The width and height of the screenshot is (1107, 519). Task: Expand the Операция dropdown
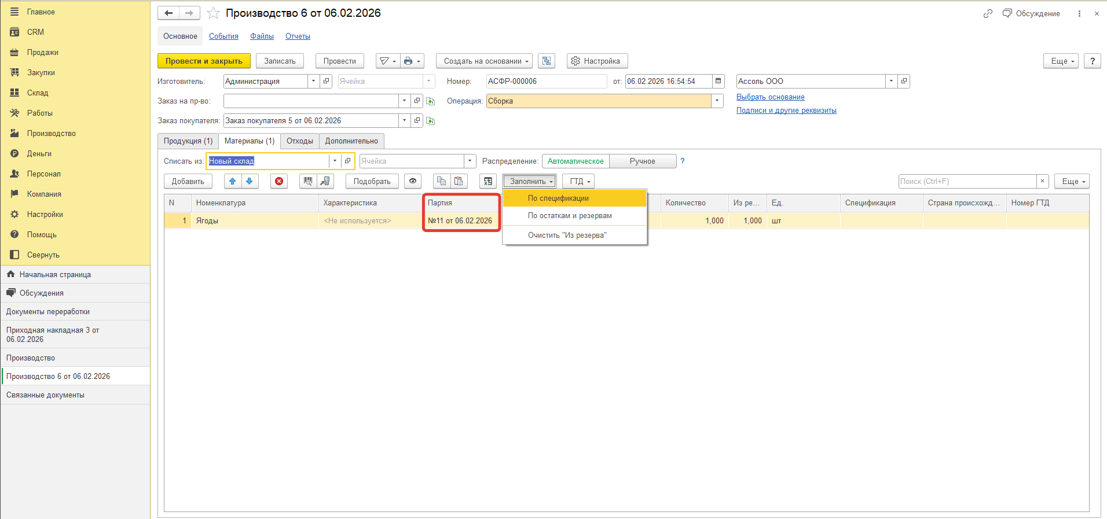pyautogui.click(x=717, y=101)
